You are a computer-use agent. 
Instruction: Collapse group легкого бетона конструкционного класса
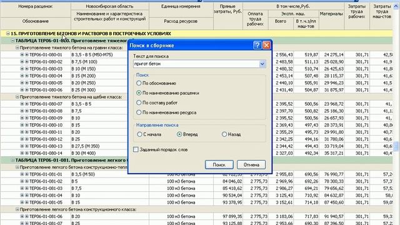tap(17, 209)
